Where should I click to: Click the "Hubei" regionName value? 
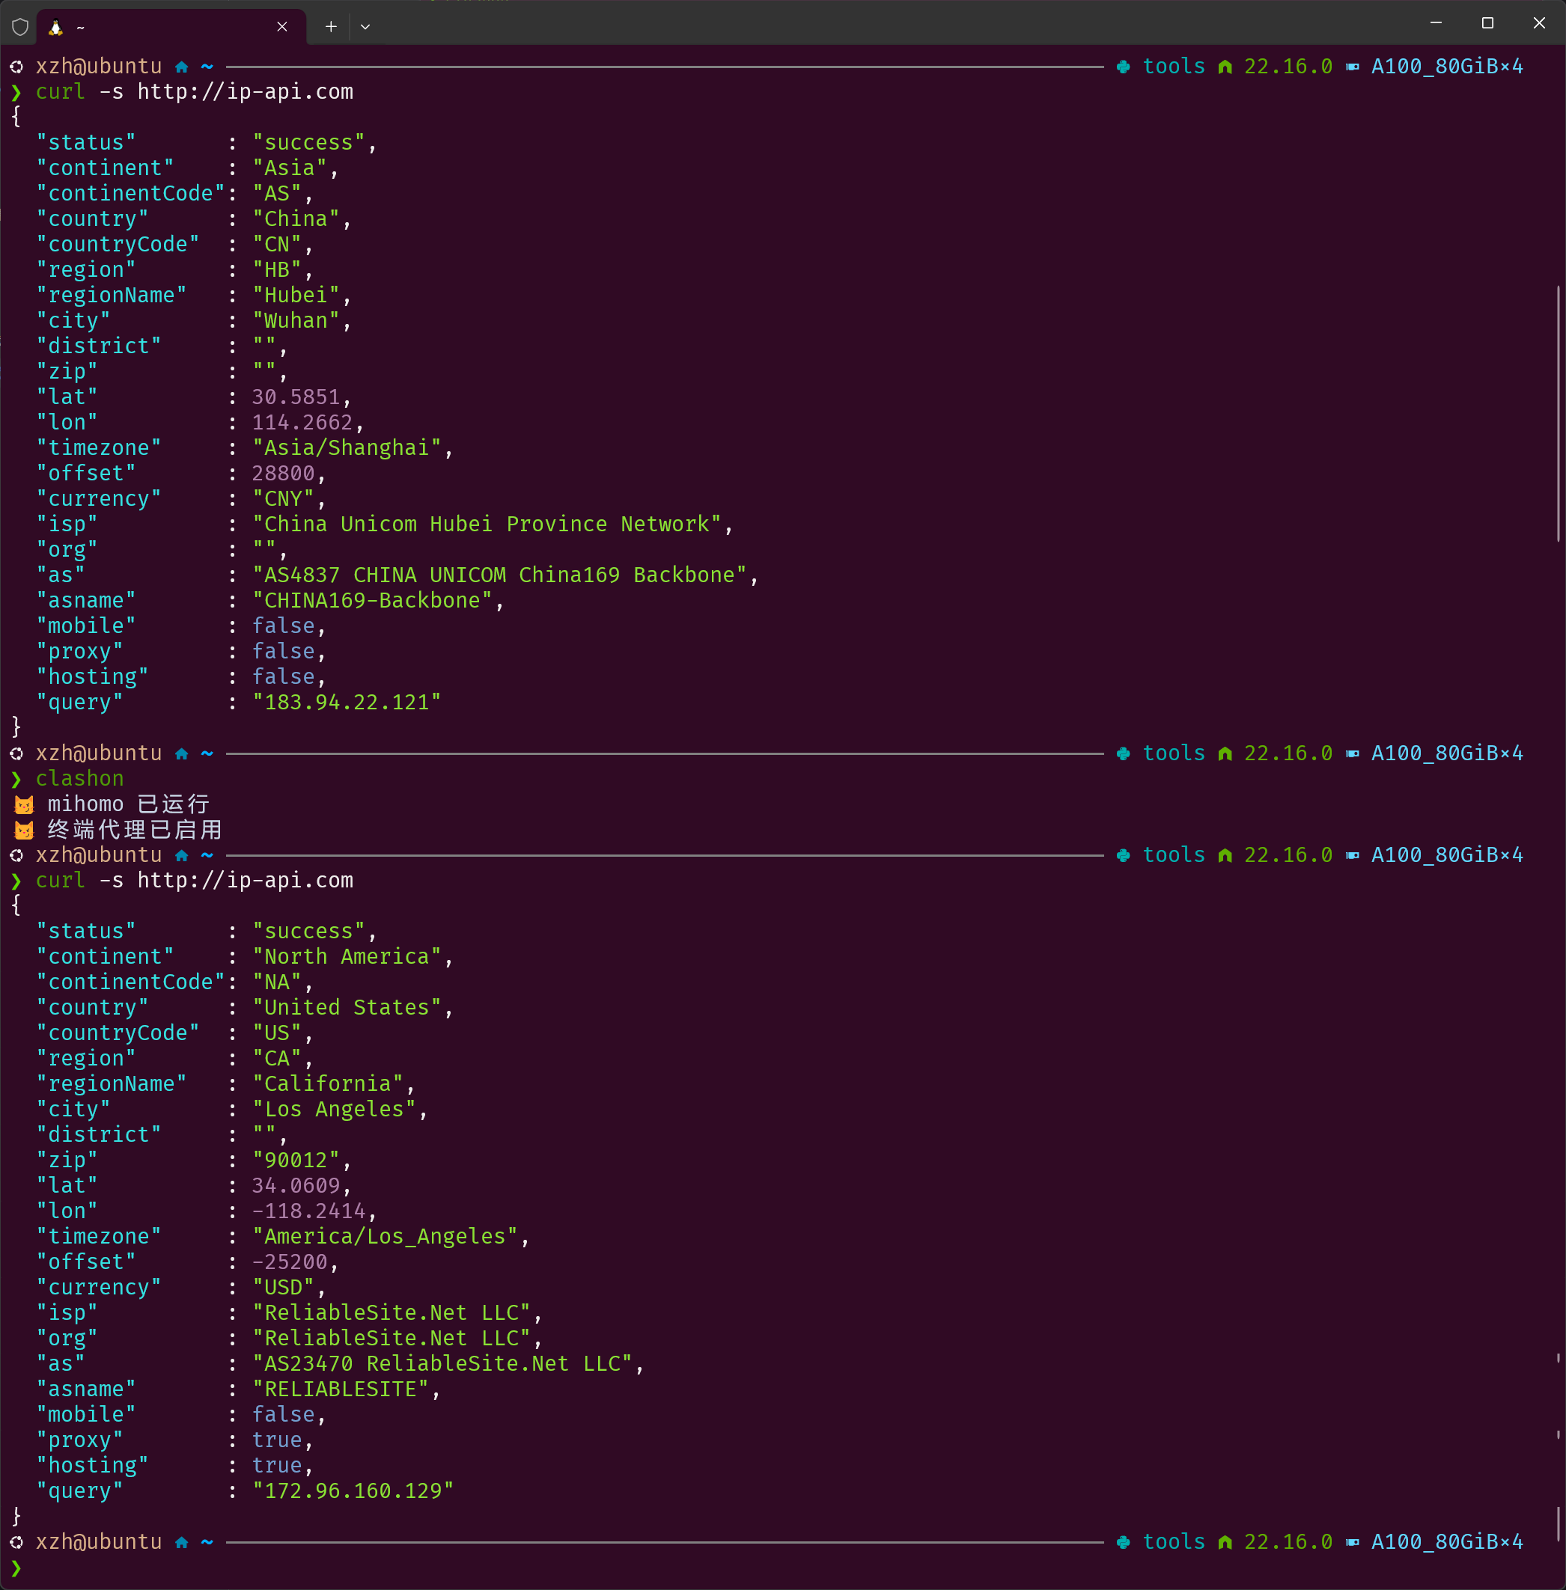(x=295, y=295)
